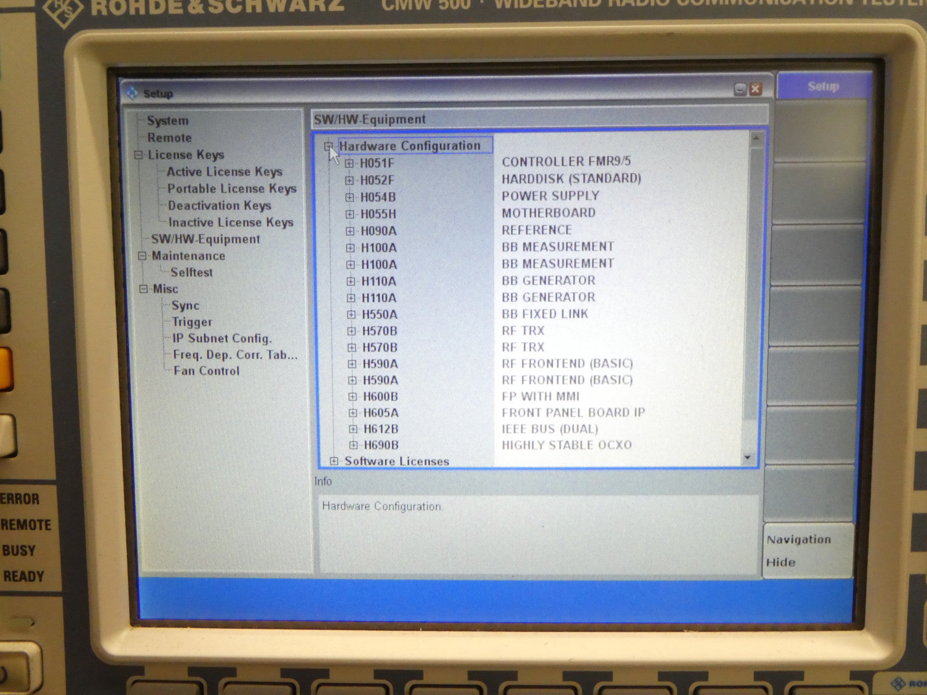
Task: Expand the H051F controller entry
Action: point(349,163)
